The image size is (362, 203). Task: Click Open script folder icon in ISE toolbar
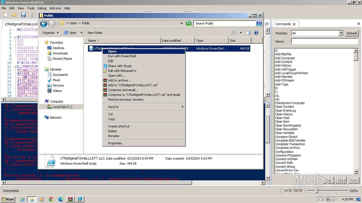tap(14, 15)
